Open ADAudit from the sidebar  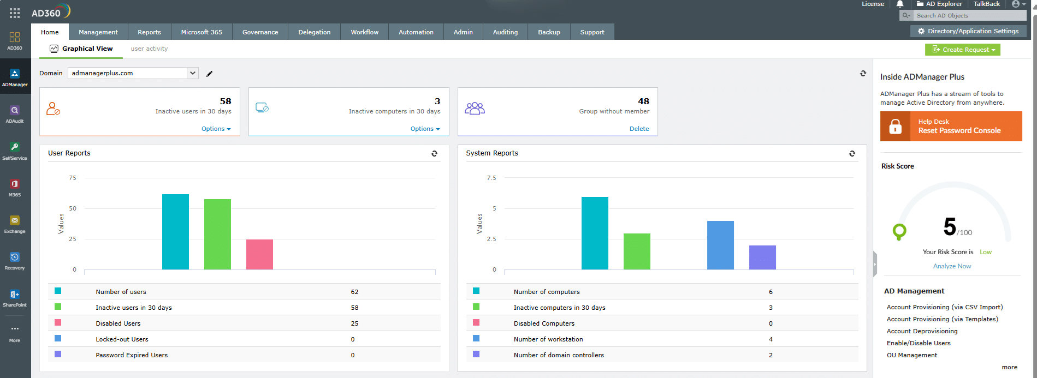pos(15,114)
